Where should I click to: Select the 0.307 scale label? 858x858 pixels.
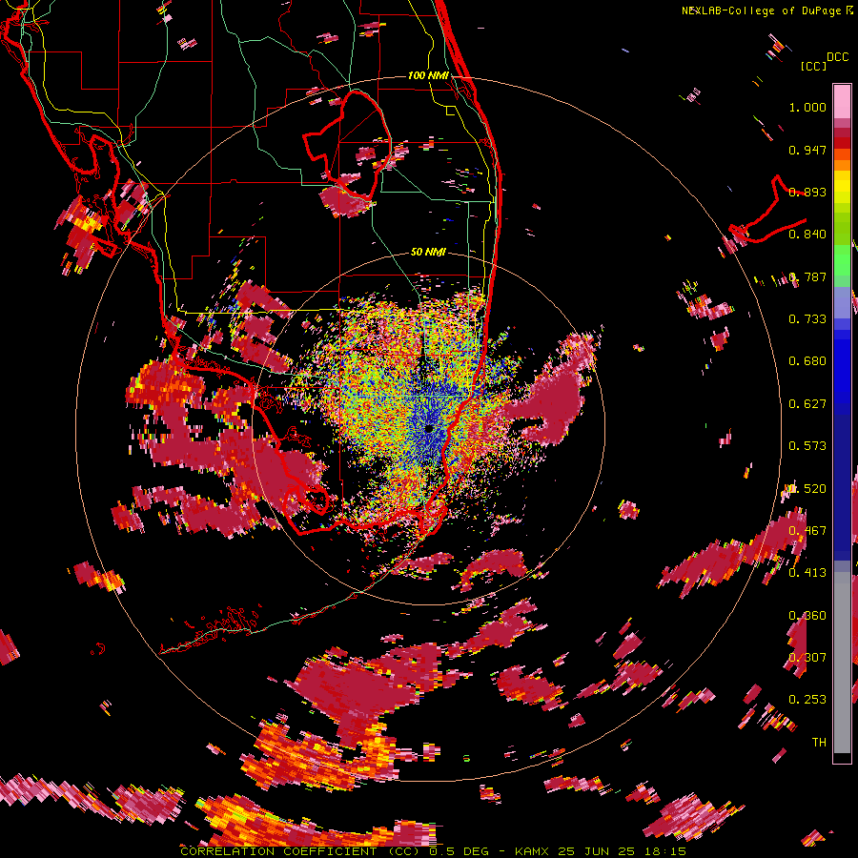tap(807, 658)
